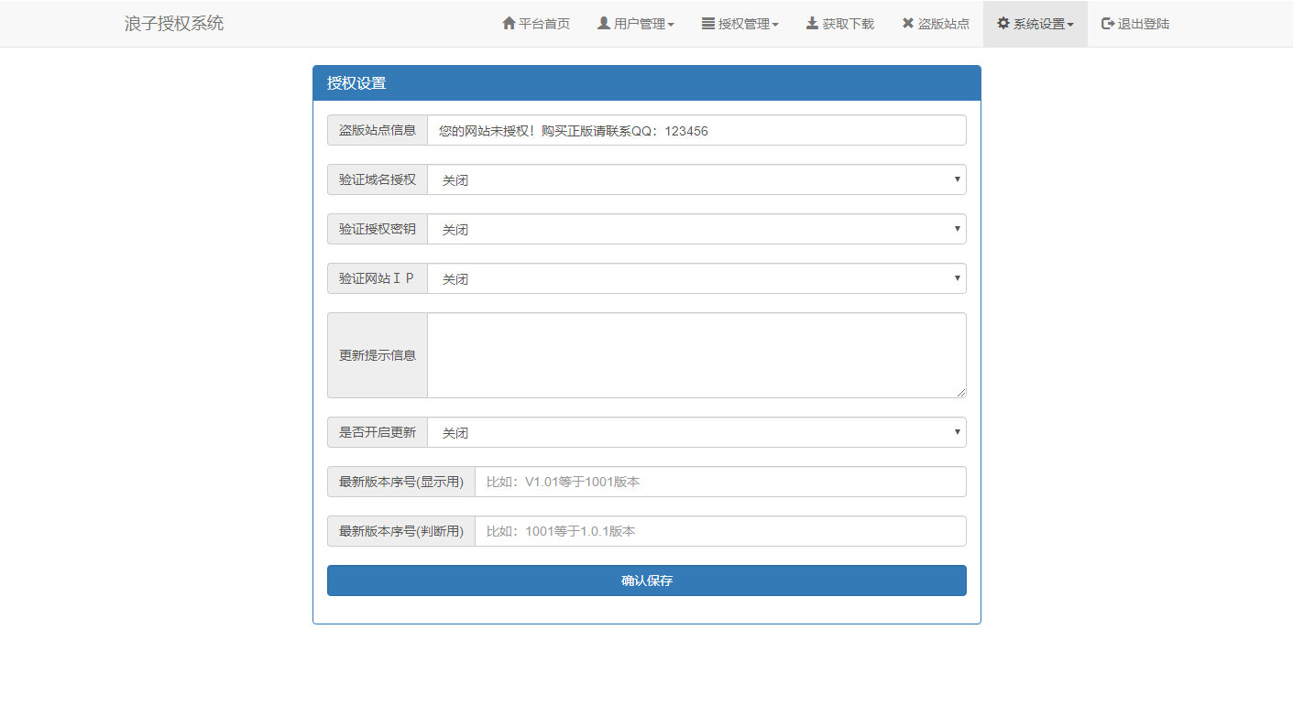Click the user icon on 用户管理 menu
The width and height of the screenshot is (1293, 727).
602,23
